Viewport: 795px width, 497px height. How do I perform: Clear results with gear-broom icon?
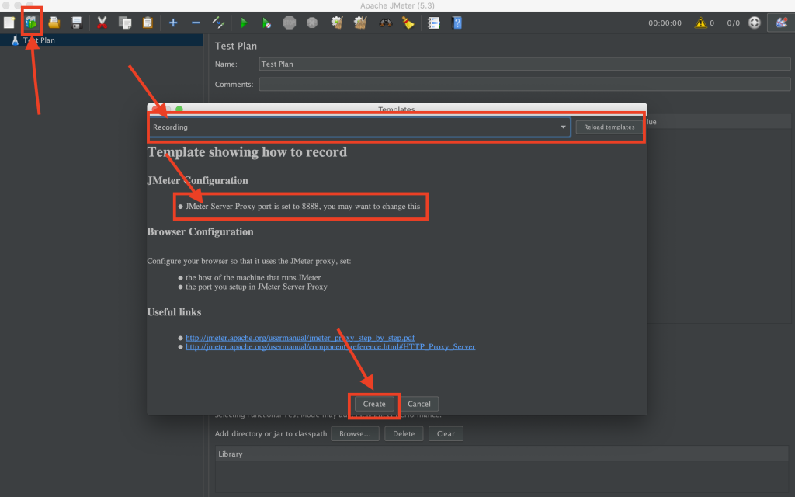pos(337,23)
